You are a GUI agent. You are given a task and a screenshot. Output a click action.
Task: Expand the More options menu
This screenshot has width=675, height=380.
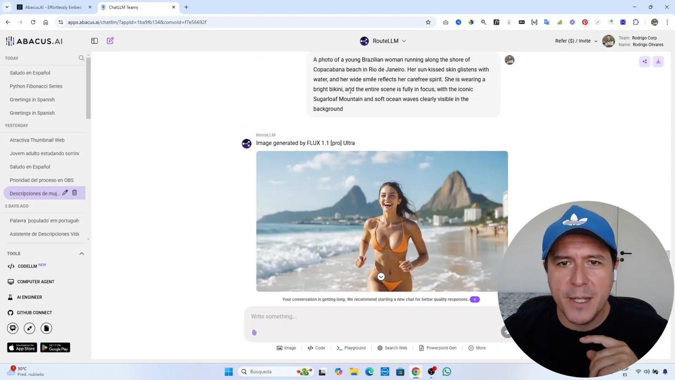point(477,347)
